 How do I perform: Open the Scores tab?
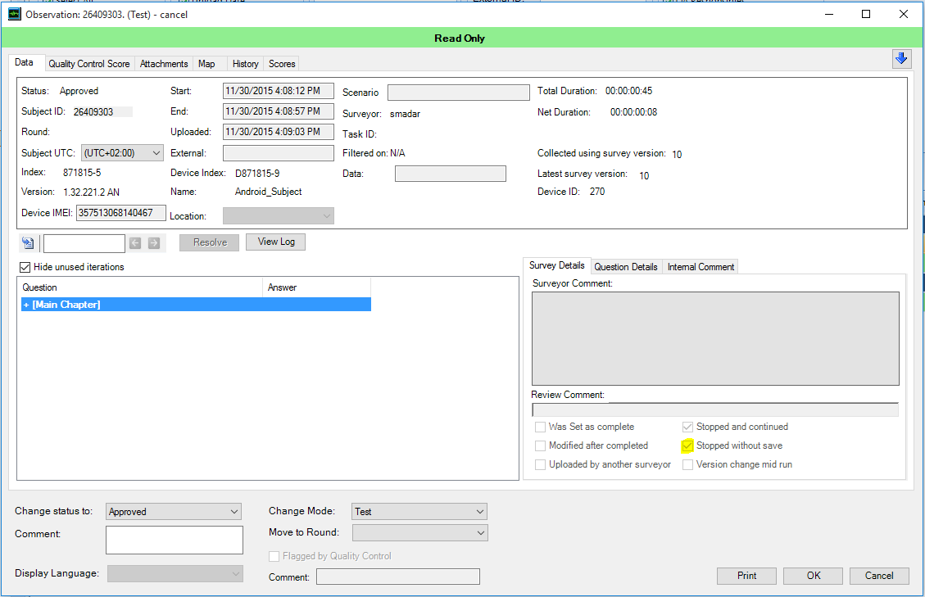coord(282,64)
